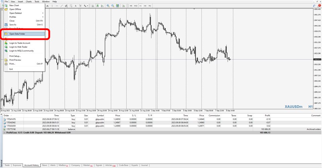Switch to the Journal tab
Viewport: 322px width, 168px height.
point(144,165)
